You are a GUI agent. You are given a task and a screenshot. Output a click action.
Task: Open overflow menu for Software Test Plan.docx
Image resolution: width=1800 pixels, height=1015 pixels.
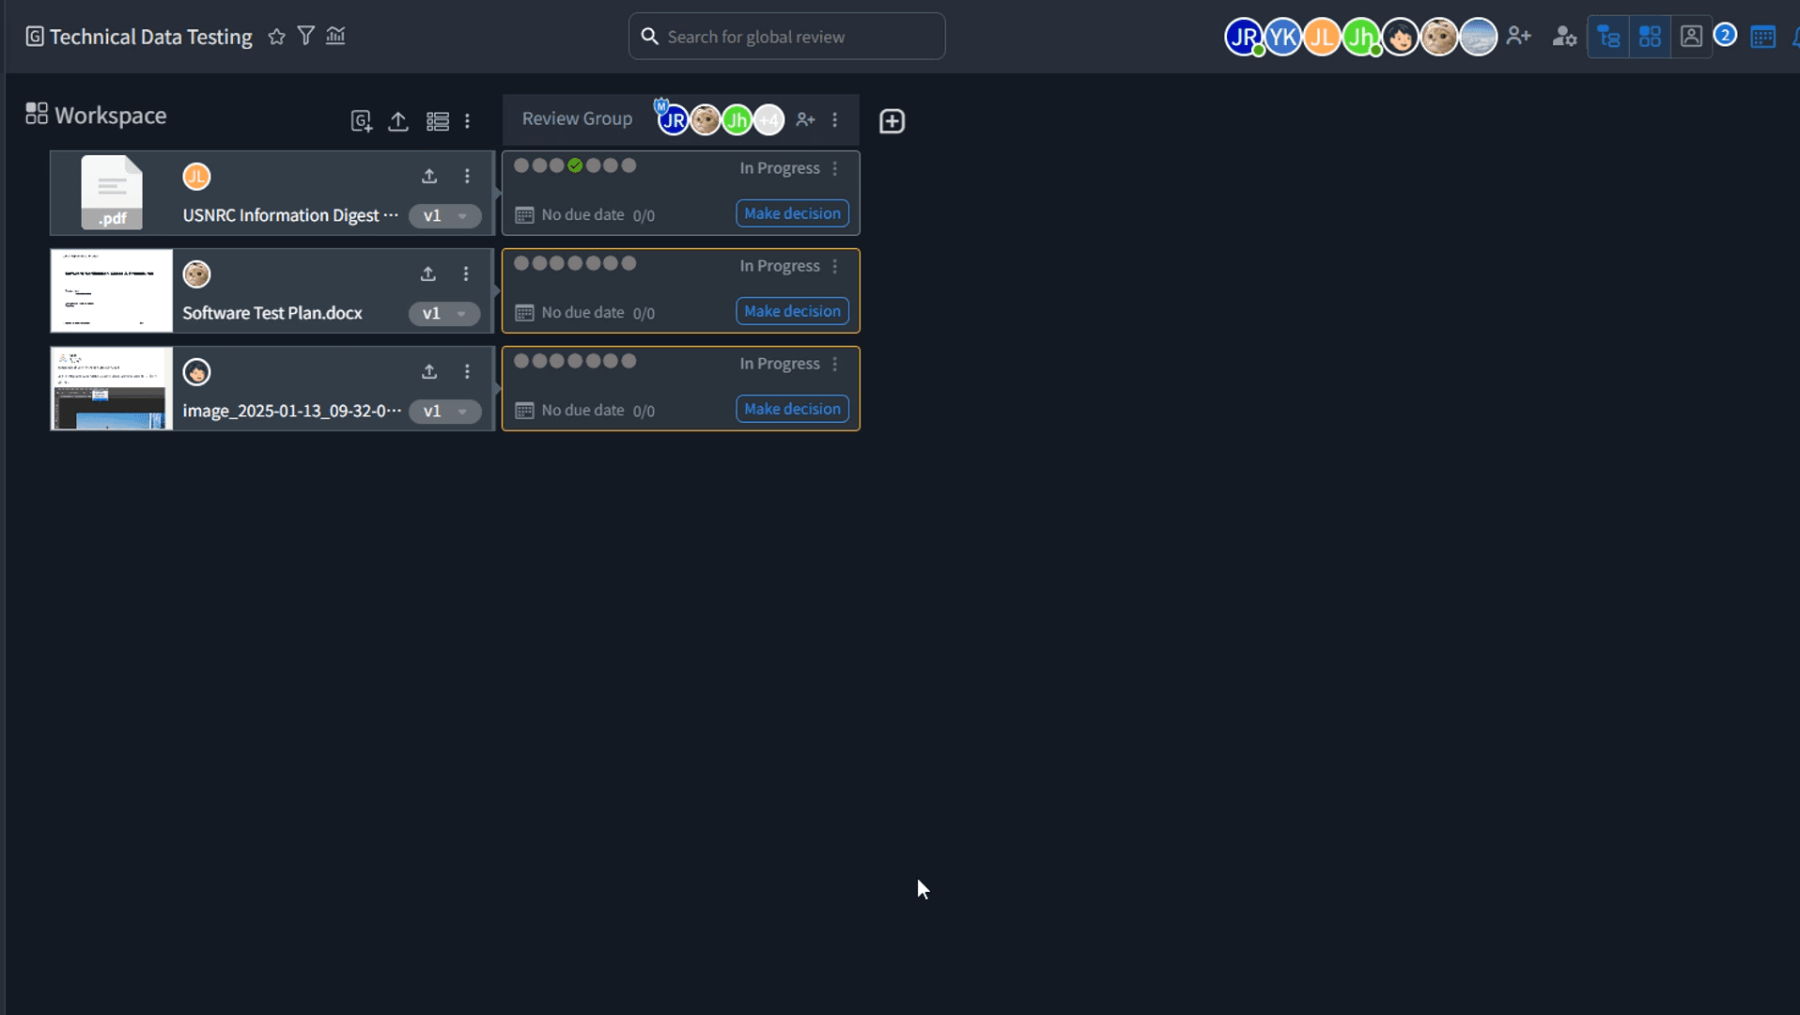click(467, 273)
